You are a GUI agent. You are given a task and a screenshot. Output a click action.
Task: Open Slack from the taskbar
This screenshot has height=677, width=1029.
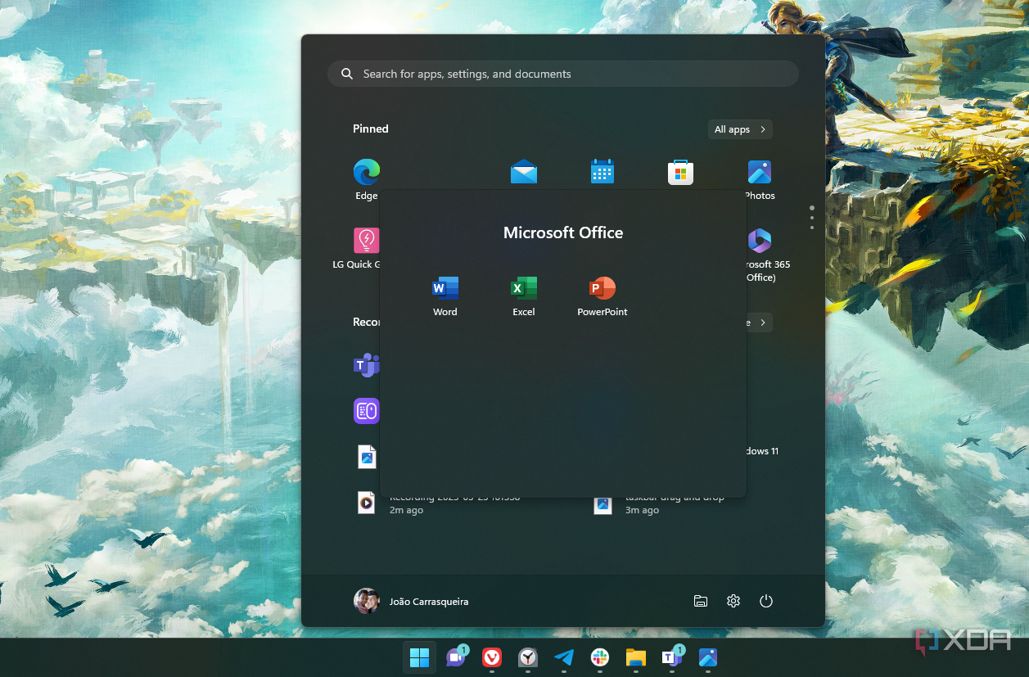[600, 657]
